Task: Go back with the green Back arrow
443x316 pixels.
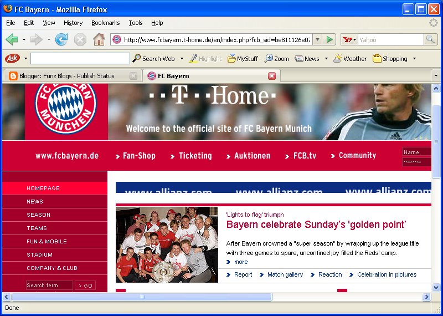Action: click(x=12, y=39)
